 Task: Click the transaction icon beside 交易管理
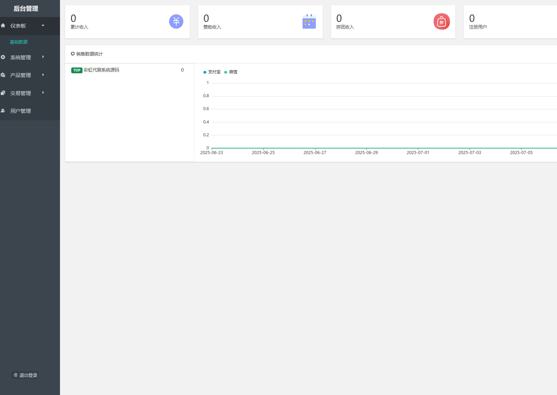3,93
